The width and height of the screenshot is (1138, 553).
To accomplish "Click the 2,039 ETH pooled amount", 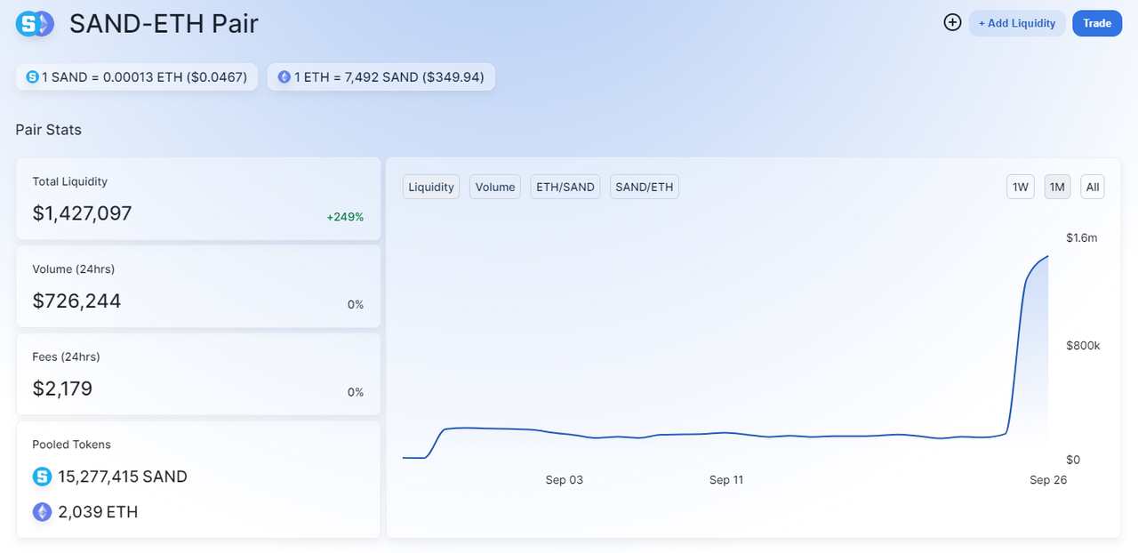I will click(98, 512).
